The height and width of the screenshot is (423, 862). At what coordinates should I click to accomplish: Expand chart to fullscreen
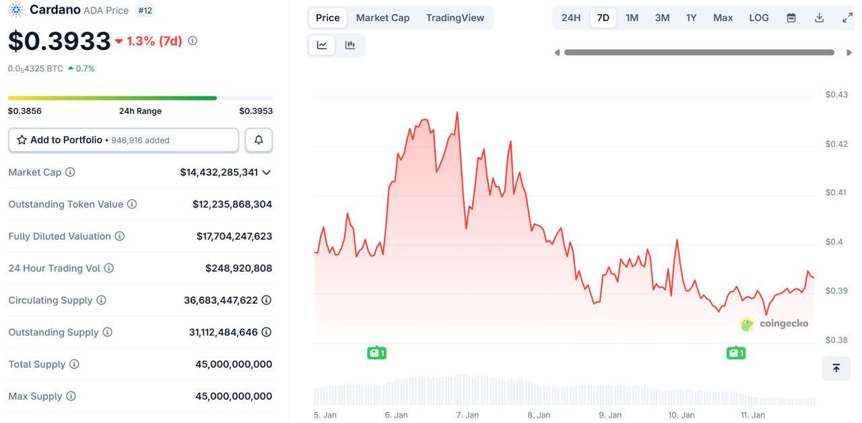(x=847, y=18)
